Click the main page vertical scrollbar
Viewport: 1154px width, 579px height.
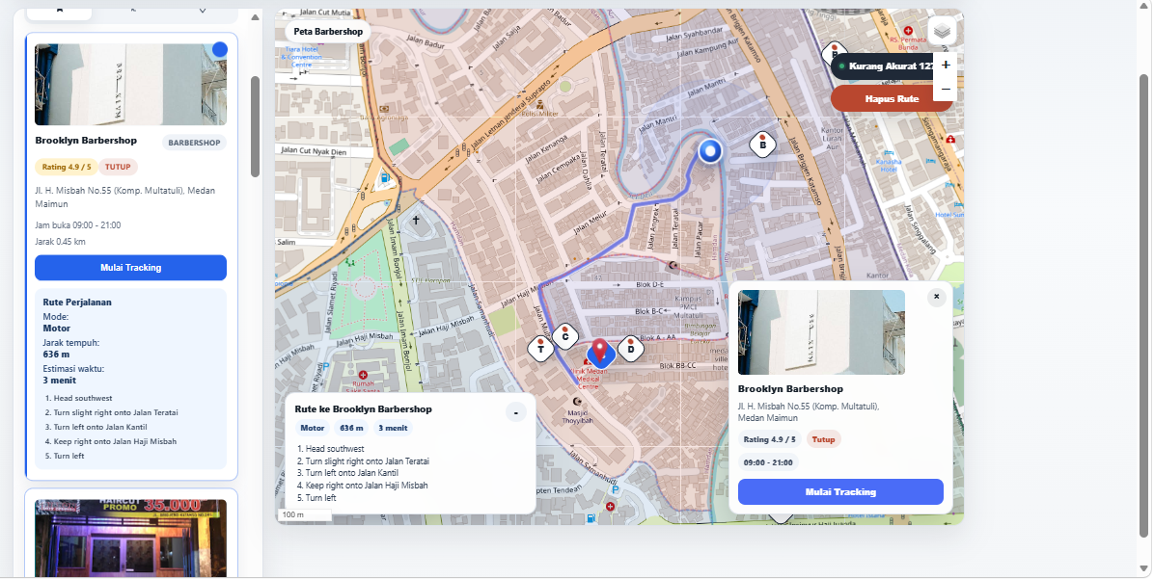click(1143, 305)
